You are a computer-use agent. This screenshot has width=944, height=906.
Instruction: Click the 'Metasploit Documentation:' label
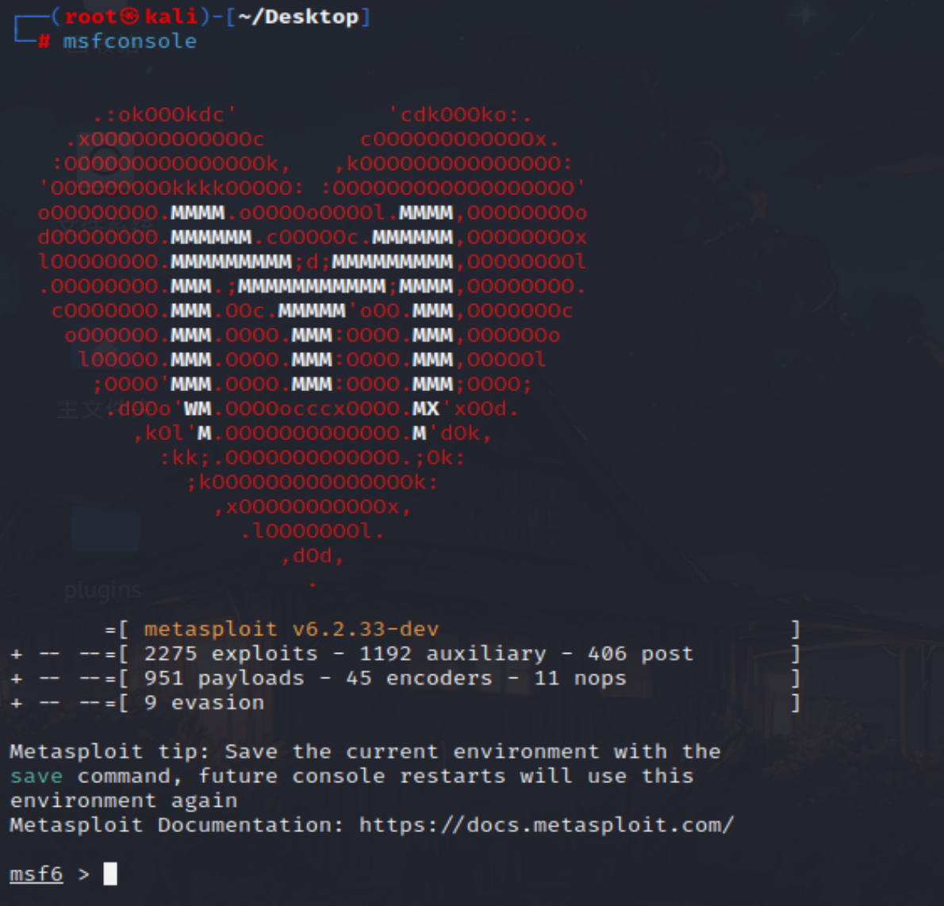tap(177, 824)
